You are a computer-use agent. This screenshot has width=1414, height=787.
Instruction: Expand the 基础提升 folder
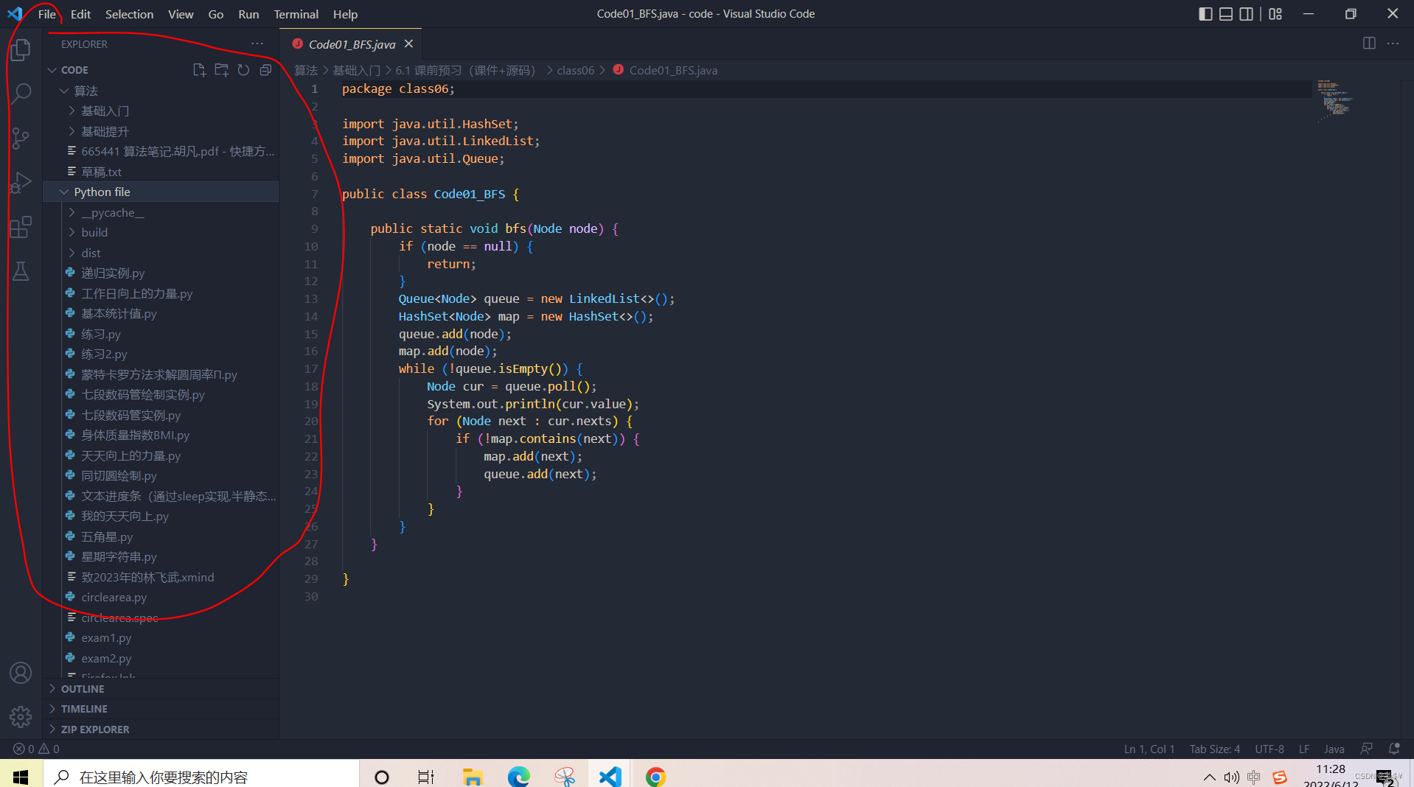pos(161,131)
